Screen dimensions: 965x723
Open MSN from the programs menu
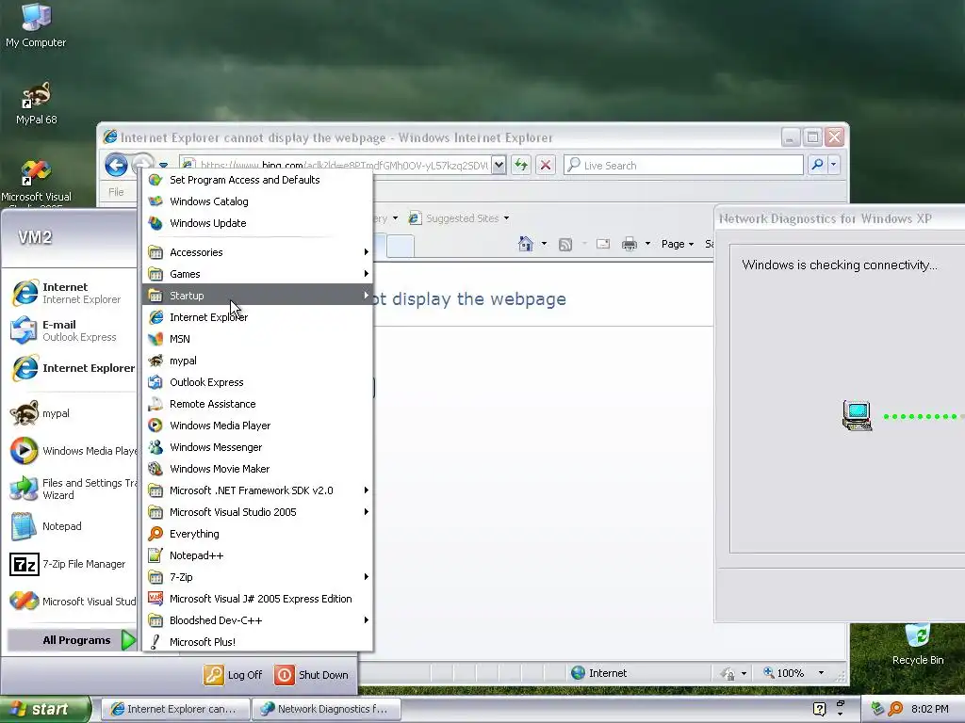click(x=257, y=339)
